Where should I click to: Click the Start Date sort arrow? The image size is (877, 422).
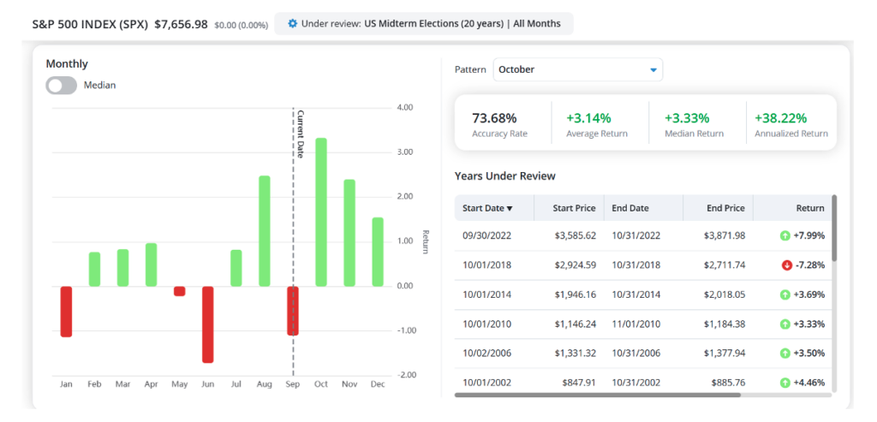click(510, 209)
